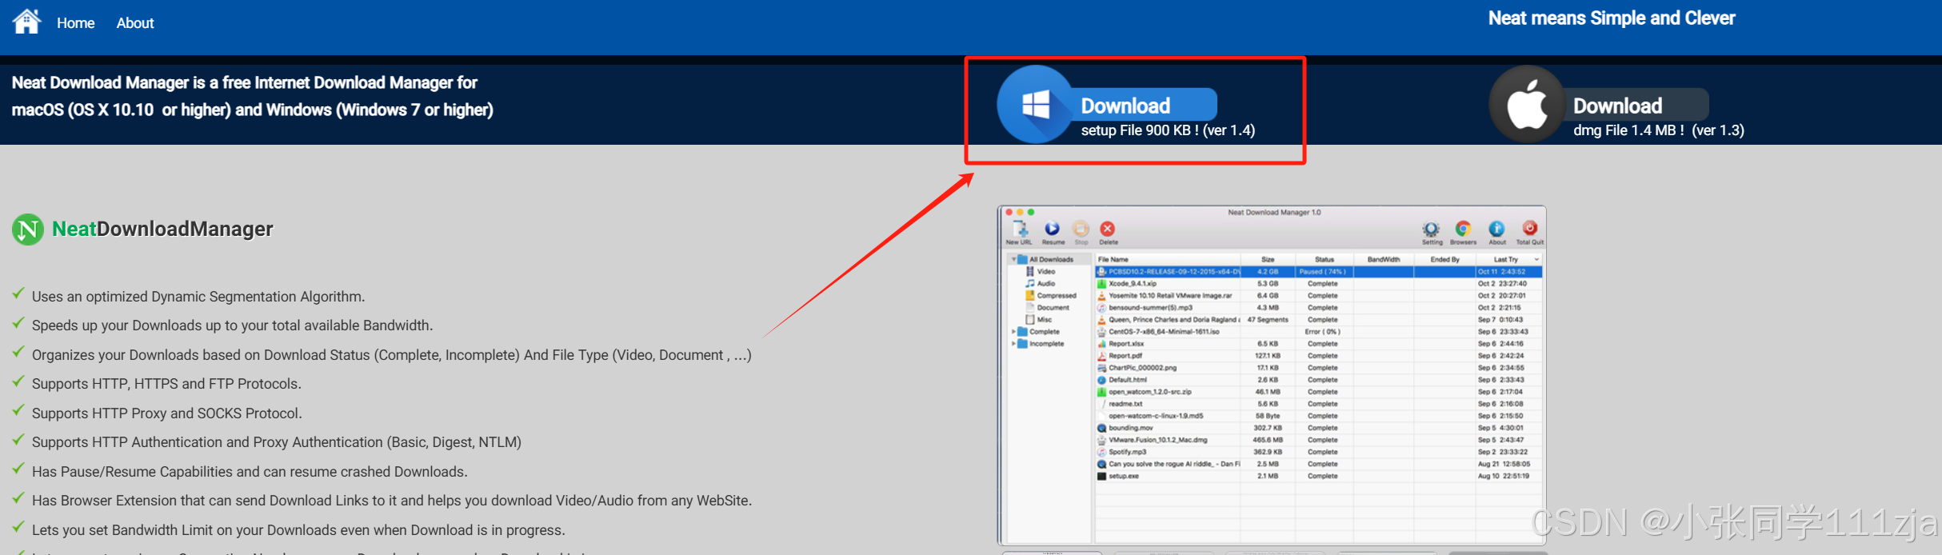
Task: Click the NeatDownloadManager title text
Action: point(162,230)
